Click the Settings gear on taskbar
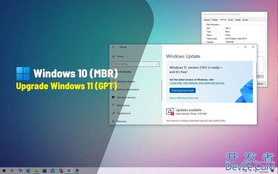This screenshot has height=174, width=278. pyautogui.click(x=69, y=171)
